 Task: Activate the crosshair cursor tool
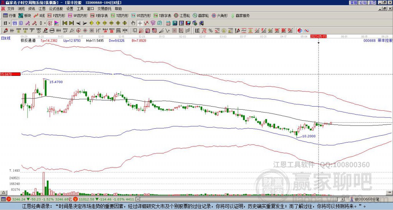[140, 23]
